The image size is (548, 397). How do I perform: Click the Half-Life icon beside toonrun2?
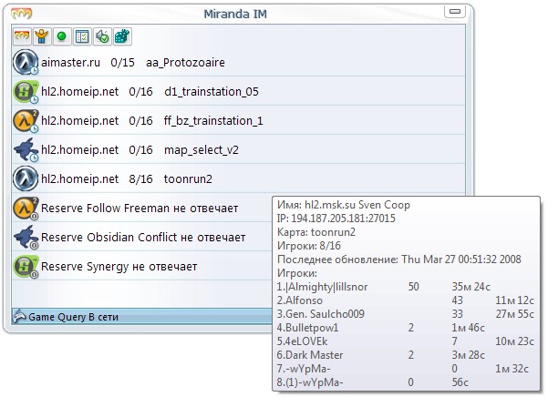coord(26,178)
